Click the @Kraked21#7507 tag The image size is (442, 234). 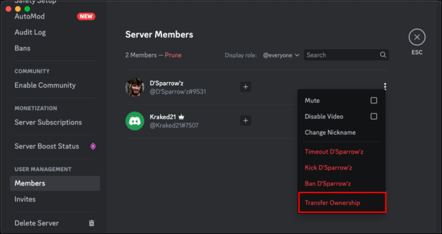pyautogui.click(x=174, y=125)
